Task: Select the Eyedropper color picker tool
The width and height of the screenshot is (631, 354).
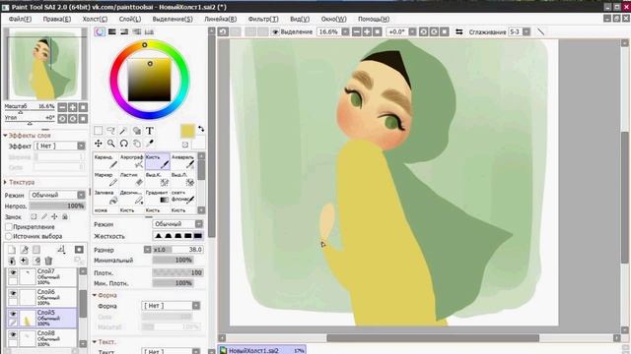Action: [x=149, y=144]
